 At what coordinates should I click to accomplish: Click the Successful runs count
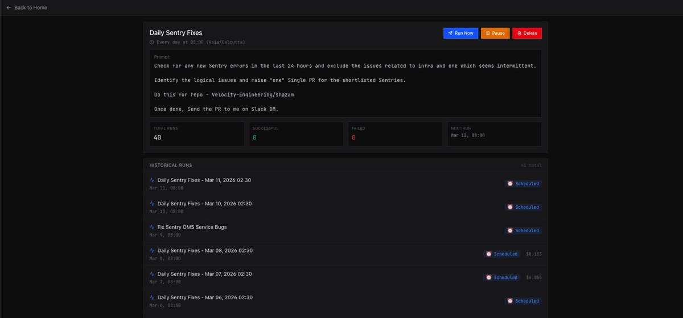pos(254,138)
